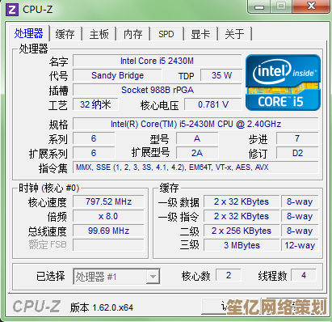The height and width of the screenshot is (322, 332).
Task: Click the stepping value 7
Action: point(297,138)
